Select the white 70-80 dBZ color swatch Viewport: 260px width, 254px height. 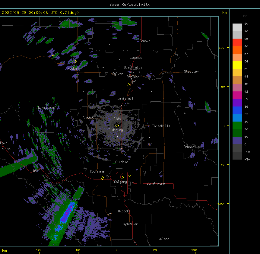pyautogui.click(x=237, y=27)
